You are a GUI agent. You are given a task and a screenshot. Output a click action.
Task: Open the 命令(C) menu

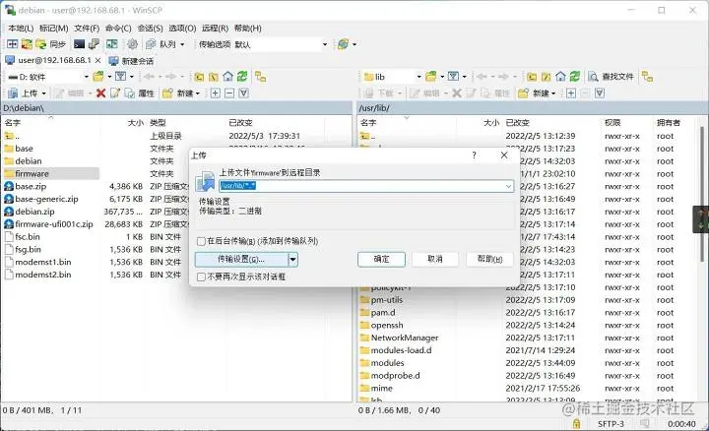pos(118,28)
